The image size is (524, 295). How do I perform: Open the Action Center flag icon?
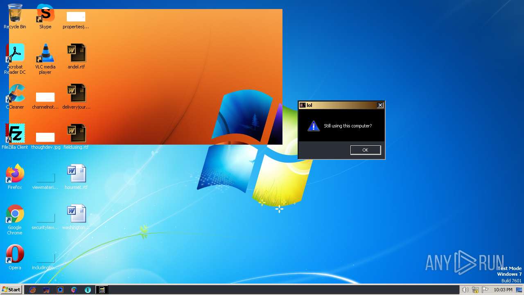coord(485,290)
